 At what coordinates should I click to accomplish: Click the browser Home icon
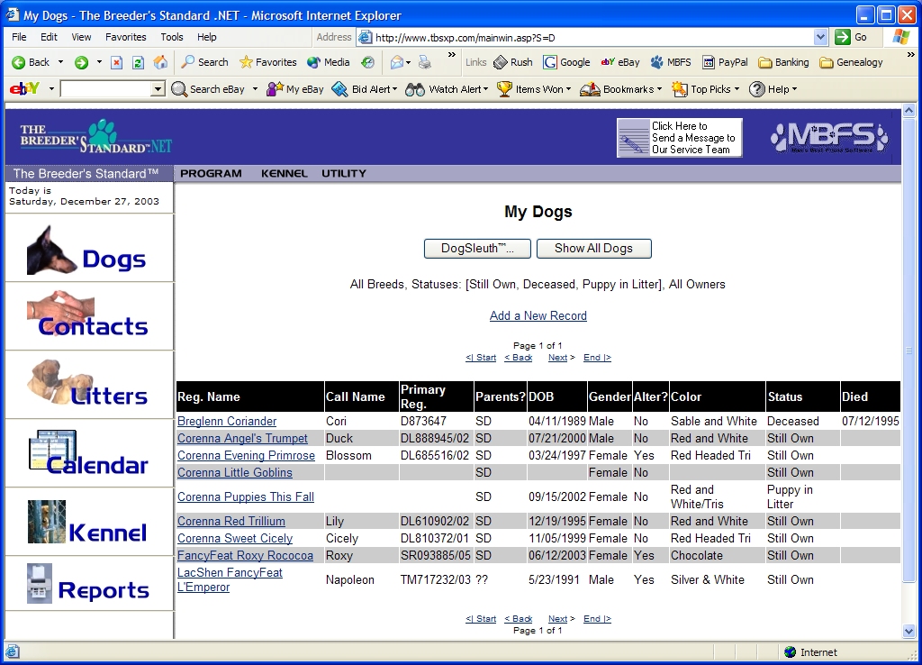160,62
